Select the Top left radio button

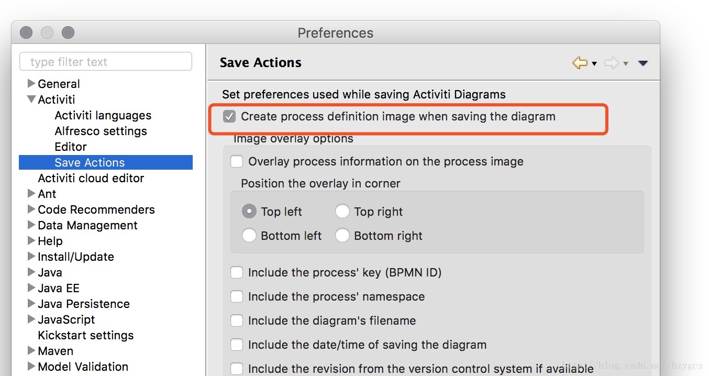(x=249, y=212)
